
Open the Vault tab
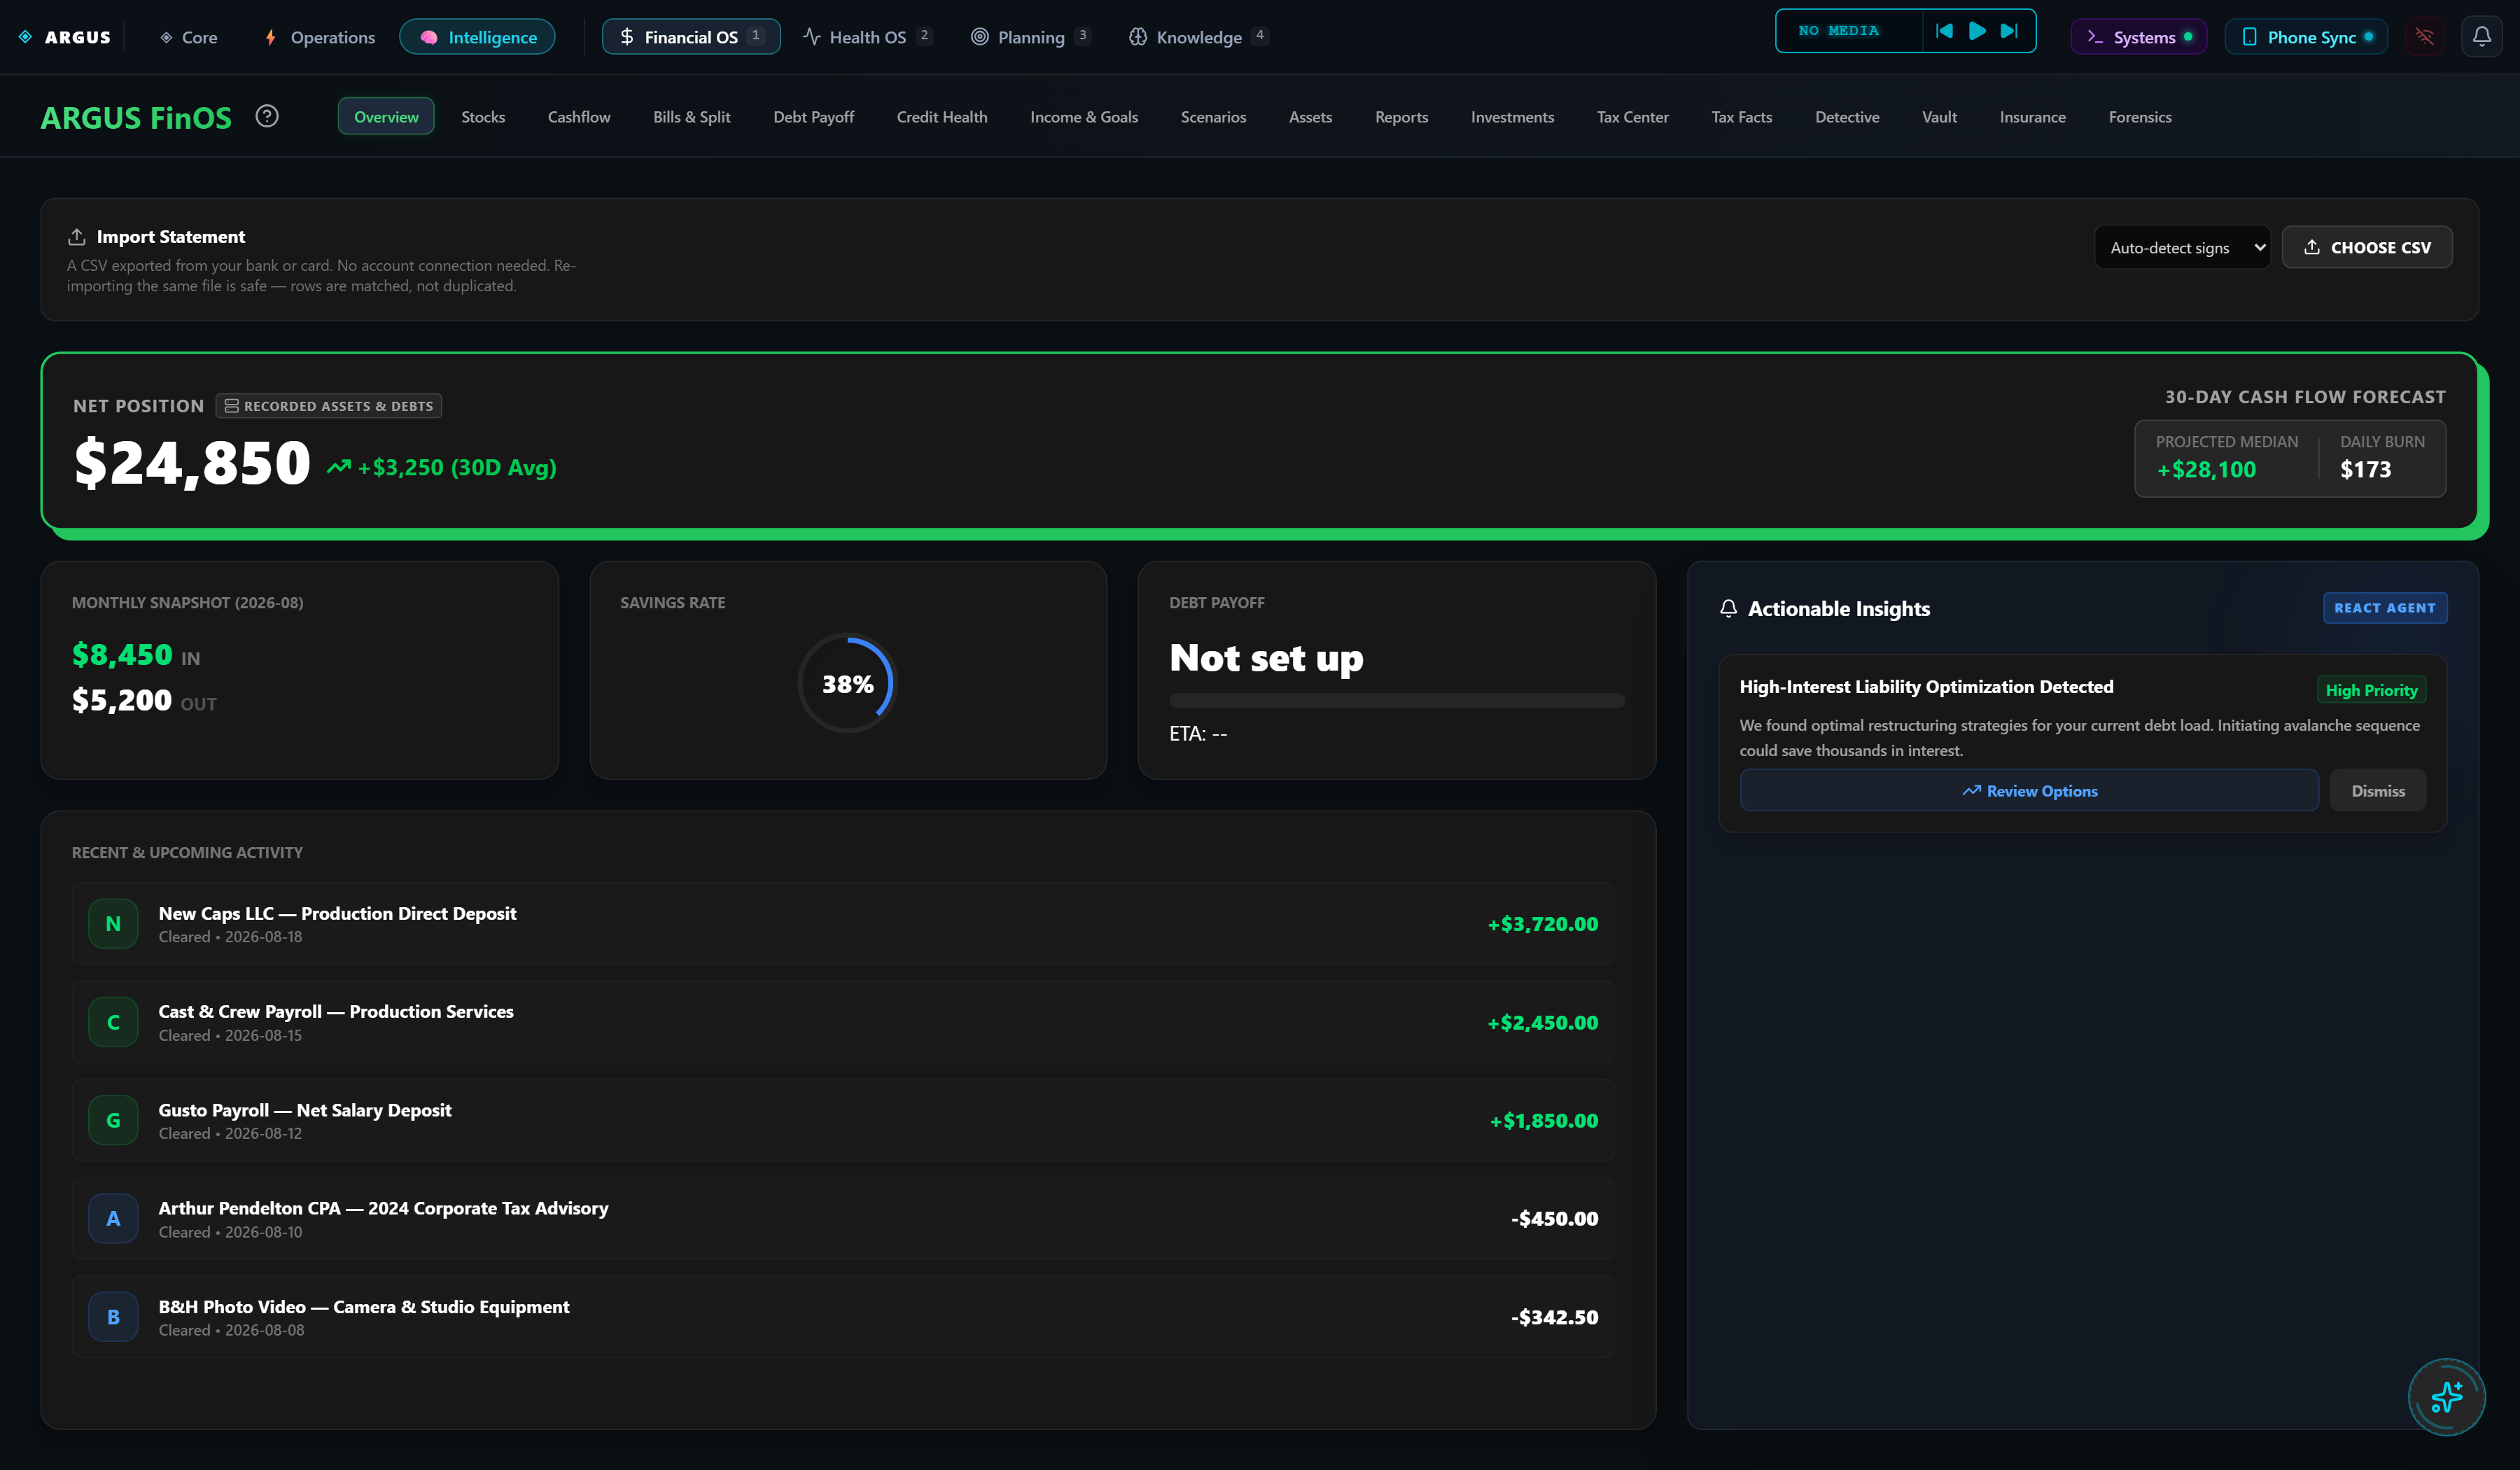tap(1939, 117)
